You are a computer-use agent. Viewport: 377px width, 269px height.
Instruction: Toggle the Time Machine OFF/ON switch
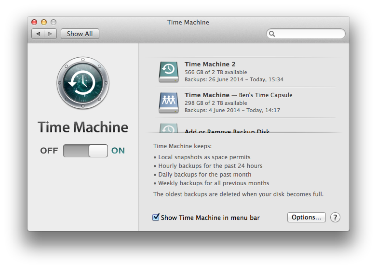click(x=85, y=151)
